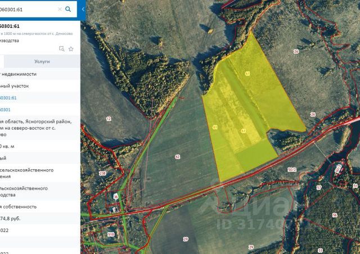This screenshot has height=254, width=360.
Task: Select parcel 56 in the forest area
Action: 335,215
